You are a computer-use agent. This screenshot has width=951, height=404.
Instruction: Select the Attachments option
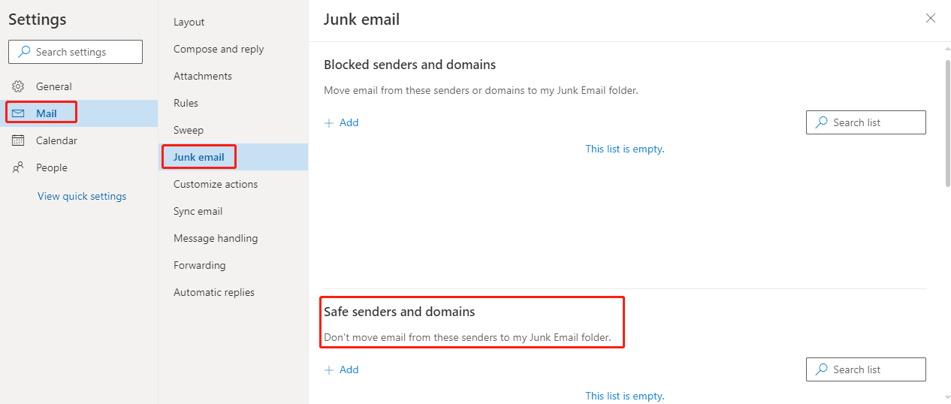click(203, 76)
